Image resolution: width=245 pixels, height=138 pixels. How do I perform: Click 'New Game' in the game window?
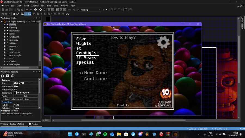[95, 73]
